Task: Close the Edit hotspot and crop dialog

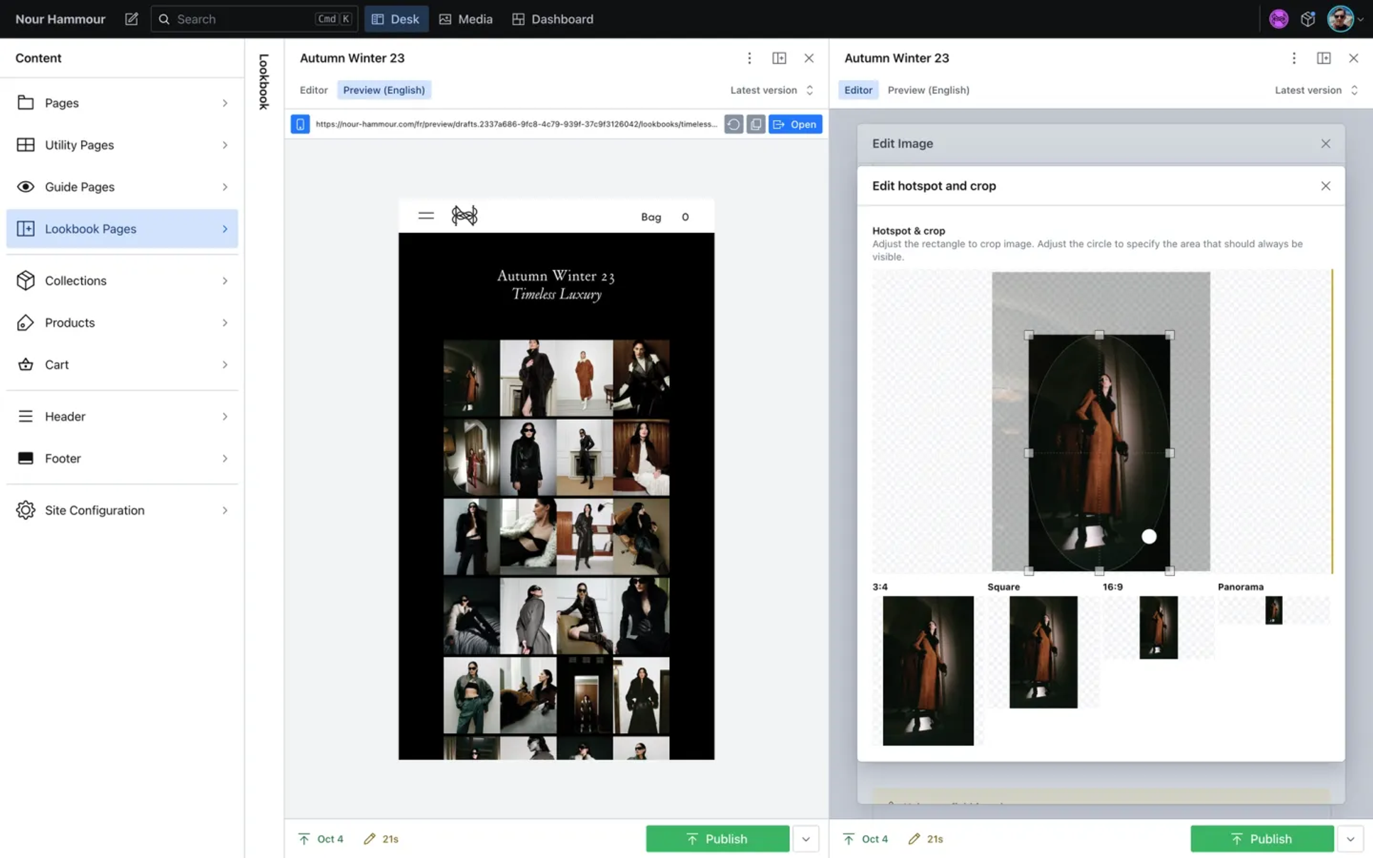Action: pos(1325,186)
